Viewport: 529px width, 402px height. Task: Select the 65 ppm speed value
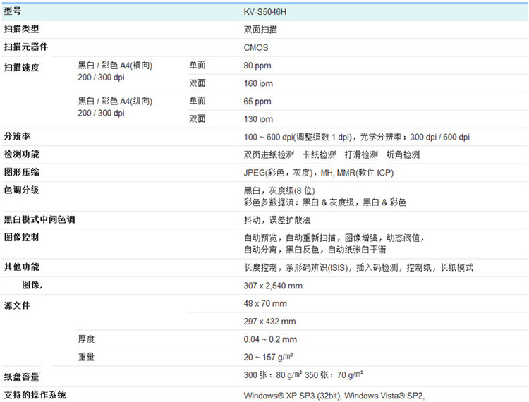pos(257,102)
